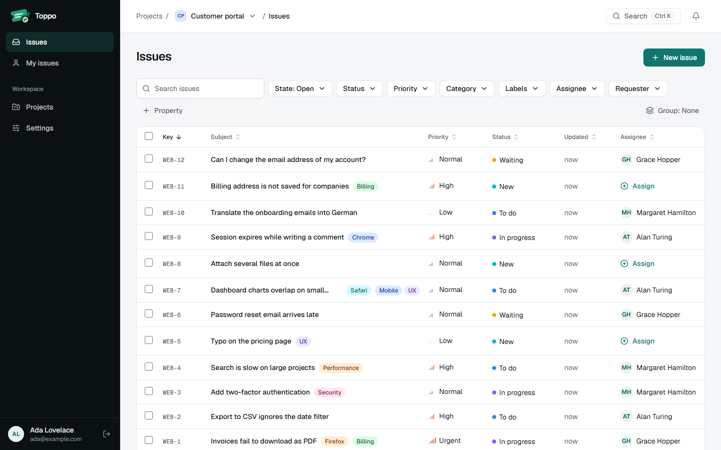Screen dimensions: 721x450
Task: Click Assign on the WEB-11 row
Action: [x=637, y=186]
